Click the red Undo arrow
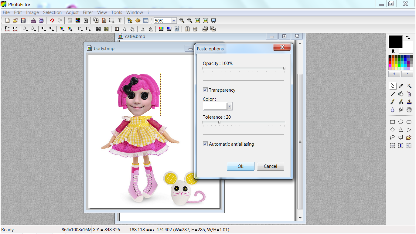Screen dimensions: 416x234 (x=52, y=20)
